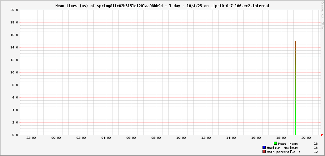Select the 20:00 time axis label
The image size is (325, 156).
pyautogui.click(x=306, y=138)
